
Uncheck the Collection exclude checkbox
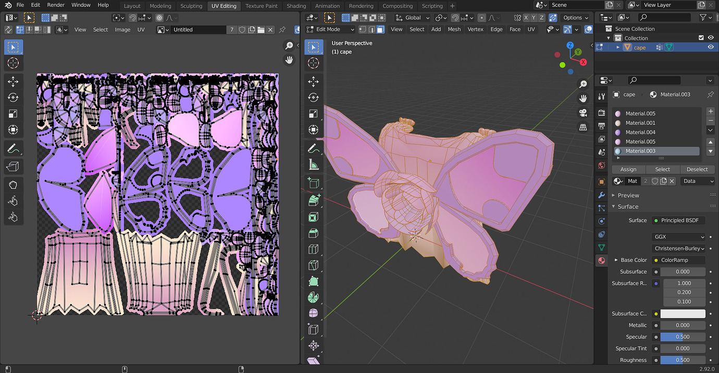click(x=701, y=38)
